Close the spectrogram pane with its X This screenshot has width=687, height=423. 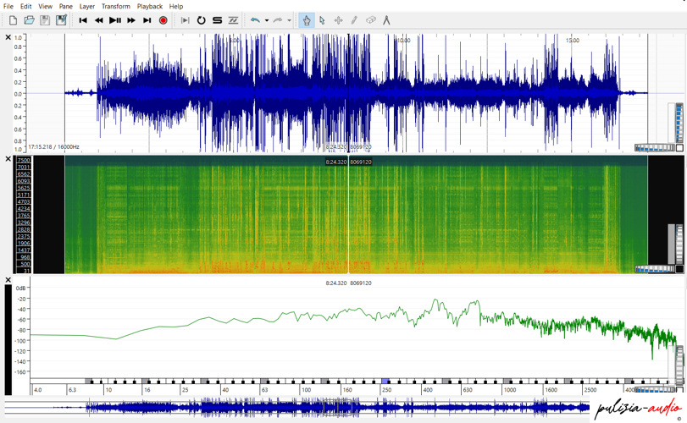coord(8,159)
